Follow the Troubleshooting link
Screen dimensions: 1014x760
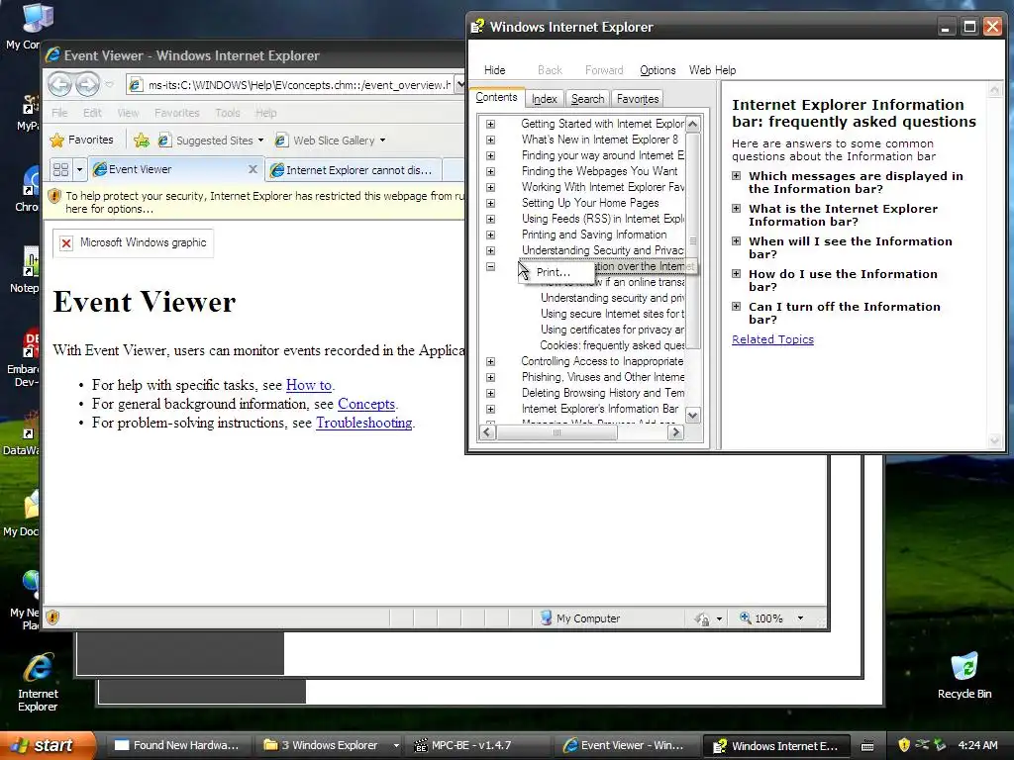tap(364, 423)
